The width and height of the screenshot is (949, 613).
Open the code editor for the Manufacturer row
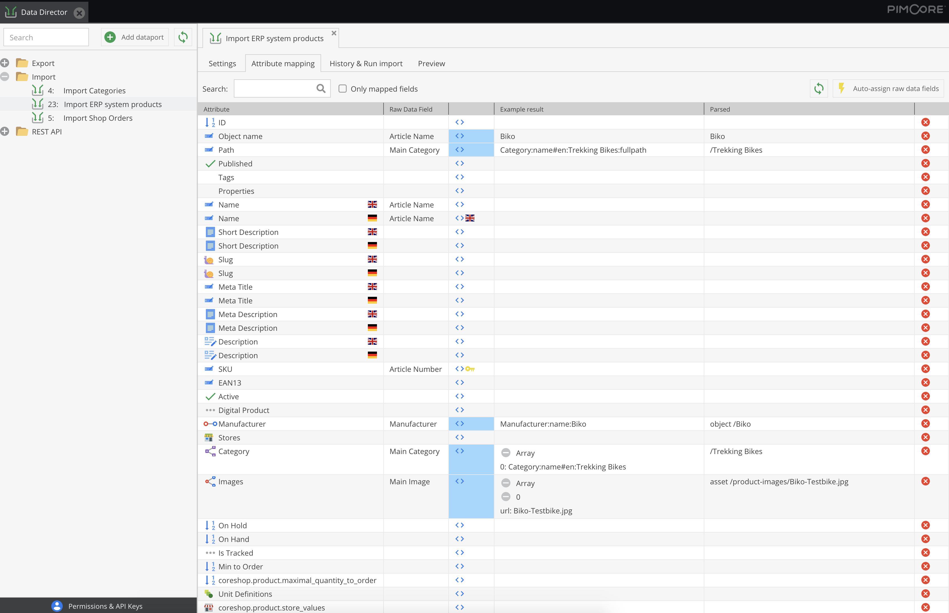[x=459, y=424]
